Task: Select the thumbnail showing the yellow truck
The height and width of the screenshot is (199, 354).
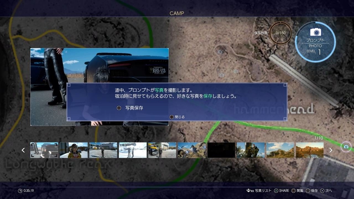Action: tap(162, 150)
